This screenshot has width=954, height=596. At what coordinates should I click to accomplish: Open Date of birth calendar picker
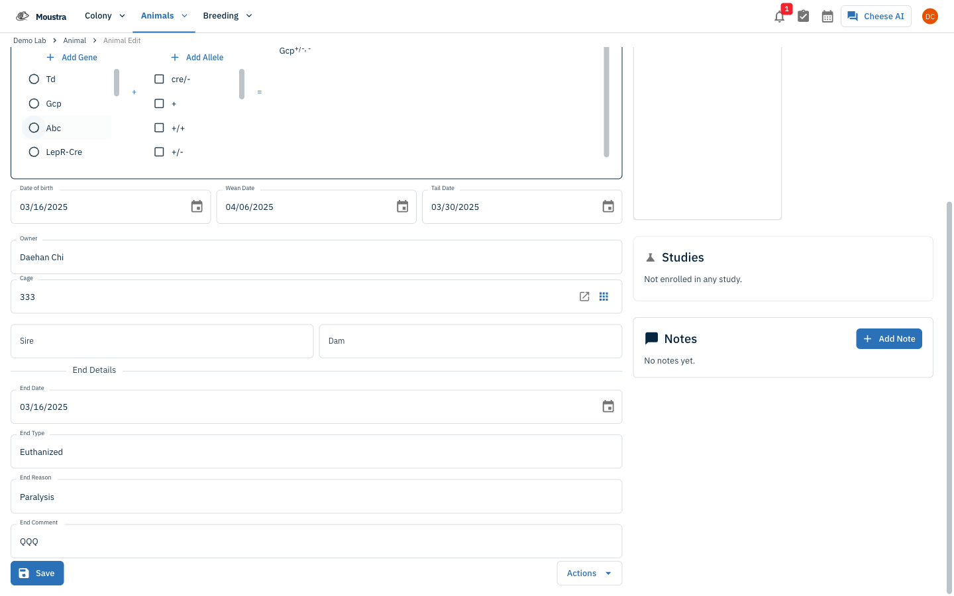tap(197, 207)
